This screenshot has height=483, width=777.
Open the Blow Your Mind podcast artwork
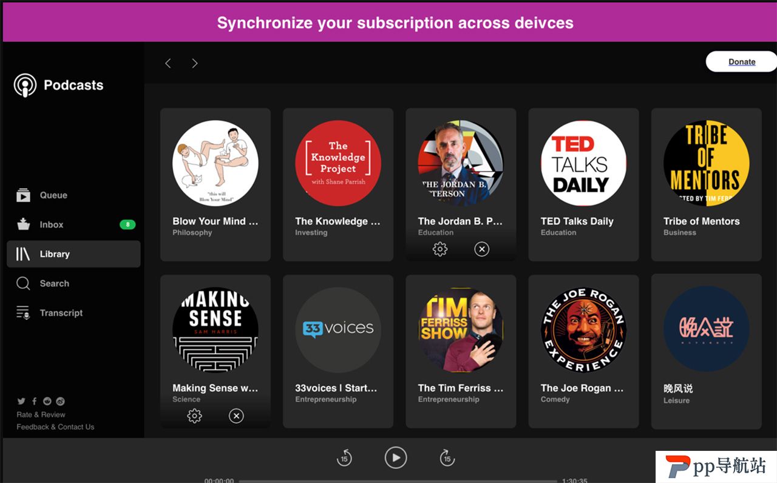point(215,163)
